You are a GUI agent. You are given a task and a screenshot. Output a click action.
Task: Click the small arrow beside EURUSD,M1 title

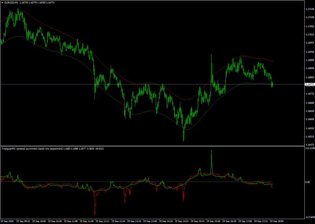(x=2, y=3)
